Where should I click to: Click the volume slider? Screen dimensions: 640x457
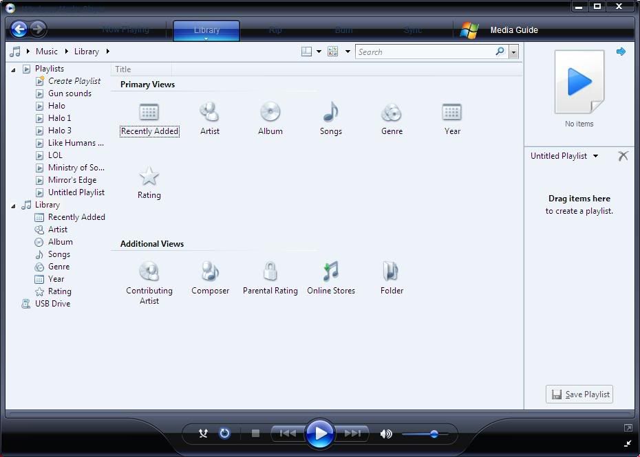(x=425, y=434)
